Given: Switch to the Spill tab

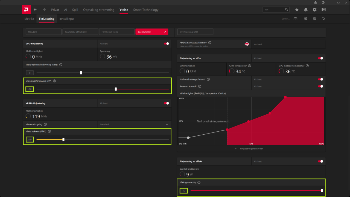Looking at the screenshot, I should pyautogui.click(x=75, y=10).
